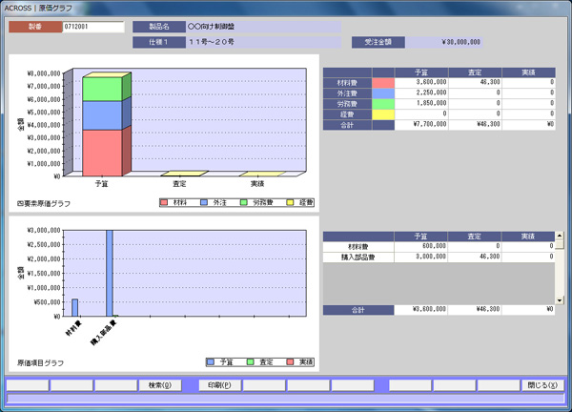Select the 材料 legend icon in upper chart
The image size is (572, 412).
165,203
